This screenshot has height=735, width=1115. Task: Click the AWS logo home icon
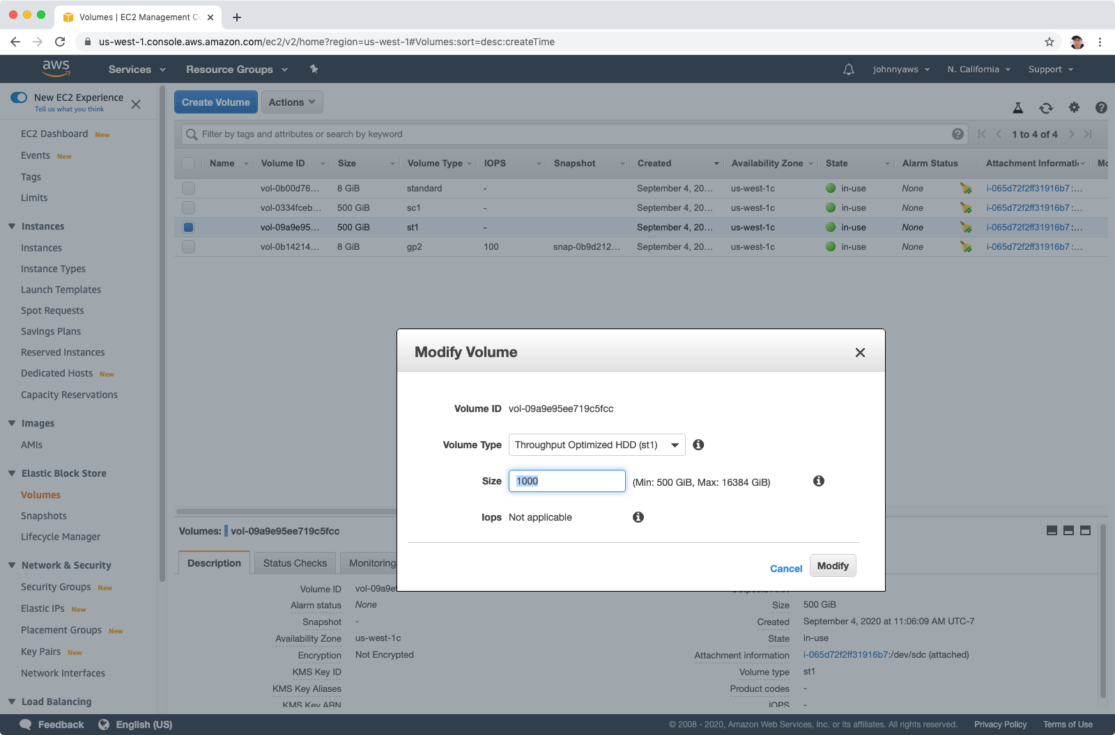click(x=56, y=68)
